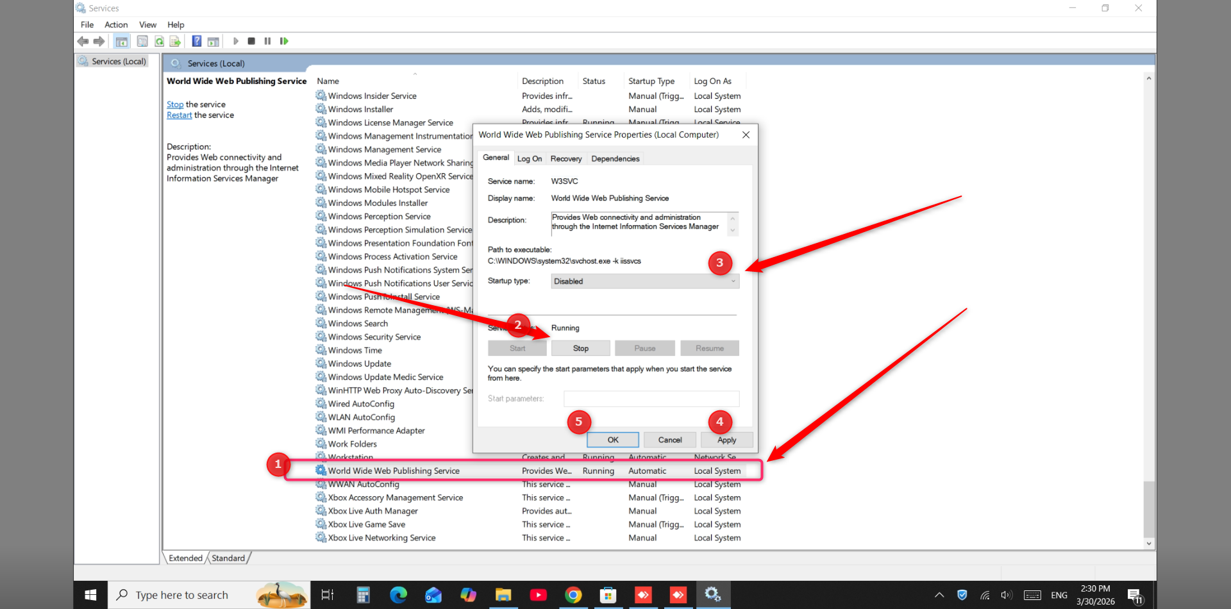1231x609 pixels.
Task: Click the Start Service play icon in toolbar
Action: pyautogui.click(x=236, y=42)
